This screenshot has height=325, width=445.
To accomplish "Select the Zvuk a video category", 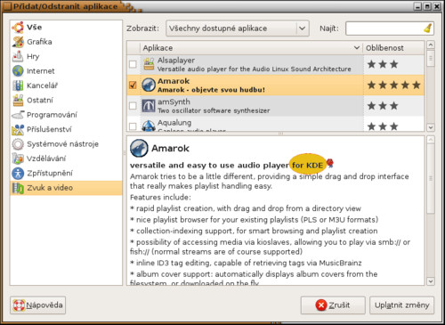I will point(66,188).
